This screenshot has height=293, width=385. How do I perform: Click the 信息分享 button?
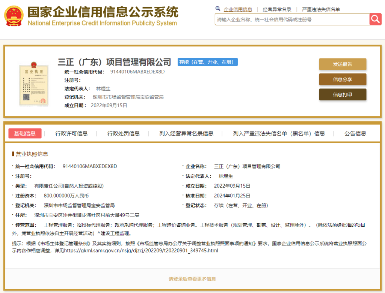coord(343,79)
